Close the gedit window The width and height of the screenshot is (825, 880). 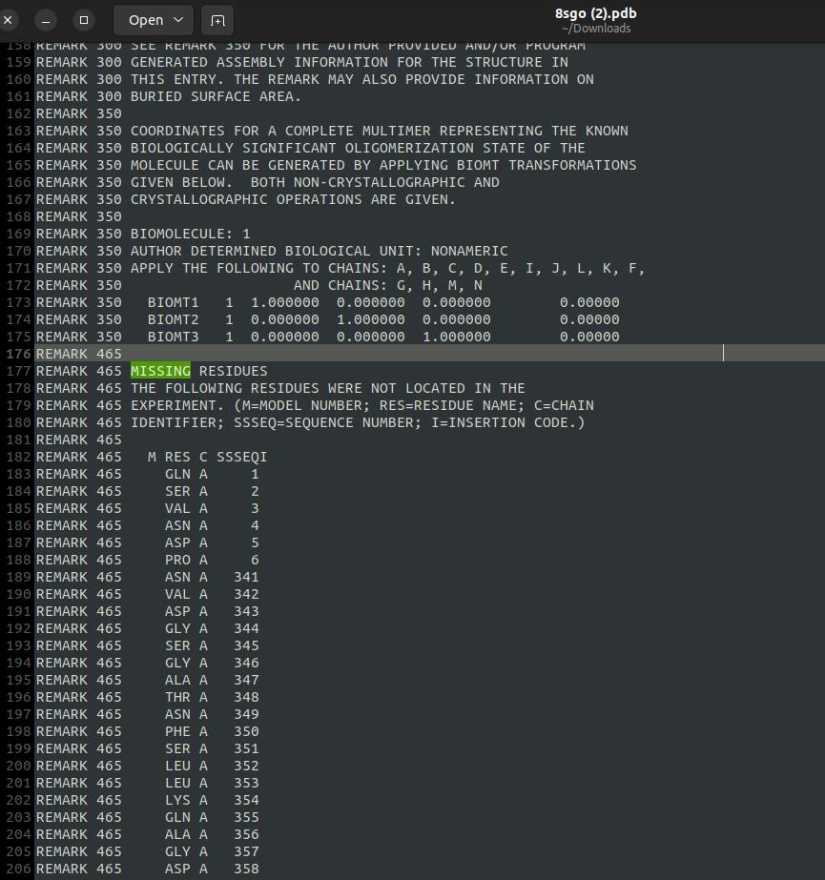[x=9, y=20]
